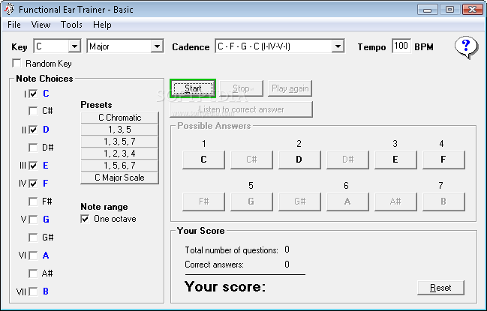
Task: Uncheck the F note choice
Action: pyautogui.click(x=33, y=184)
